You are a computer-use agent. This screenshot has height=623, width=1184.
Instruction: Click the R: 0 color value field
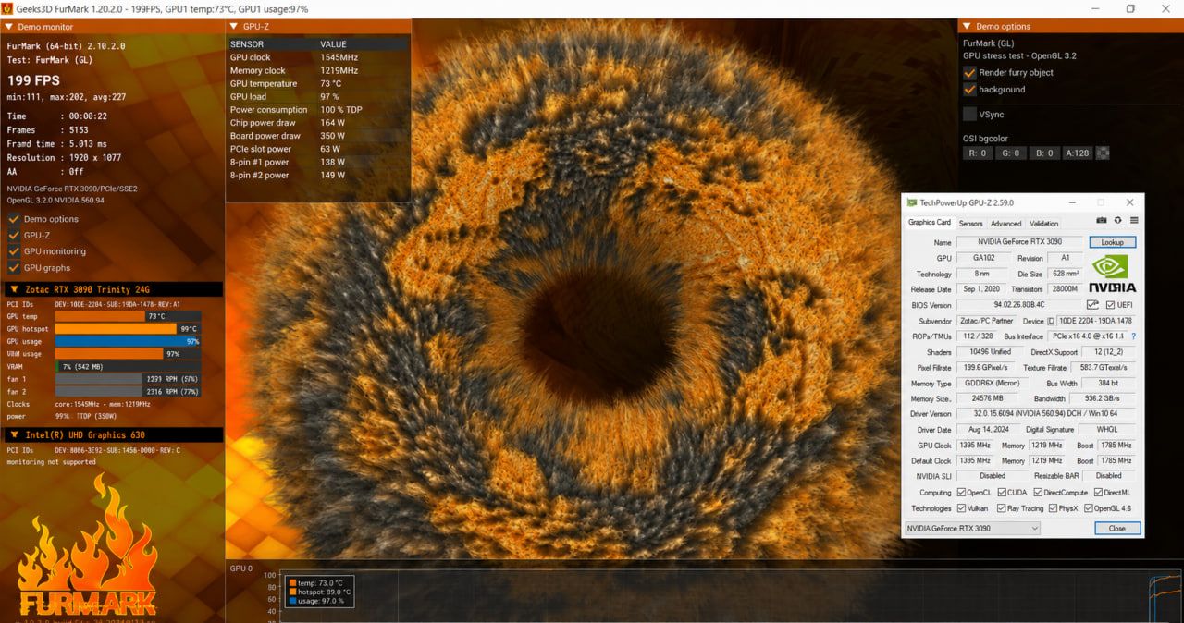(979, 153)
